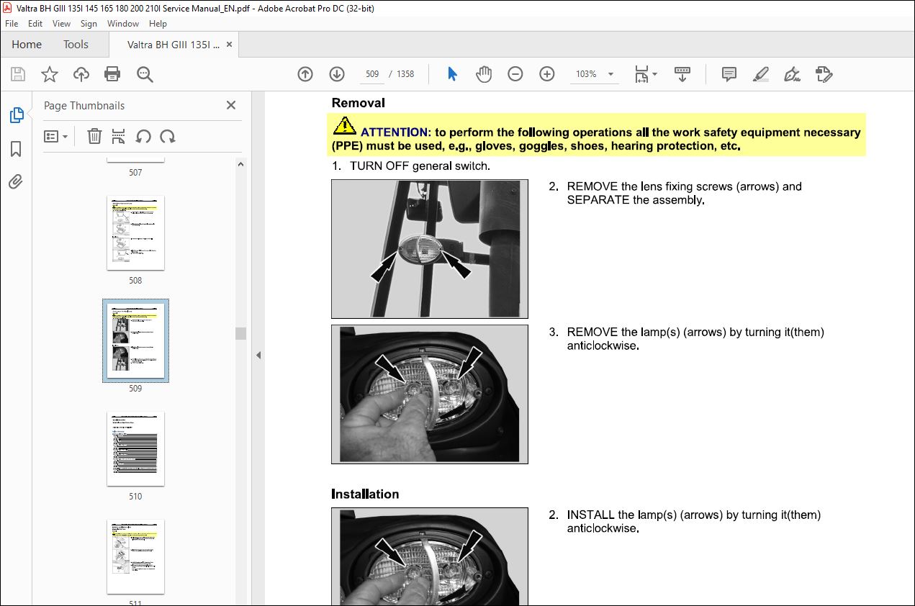Collapse the navigation pane with the left arrow
This screenshot has width=915, height=606.
click(x=258, y=355)
